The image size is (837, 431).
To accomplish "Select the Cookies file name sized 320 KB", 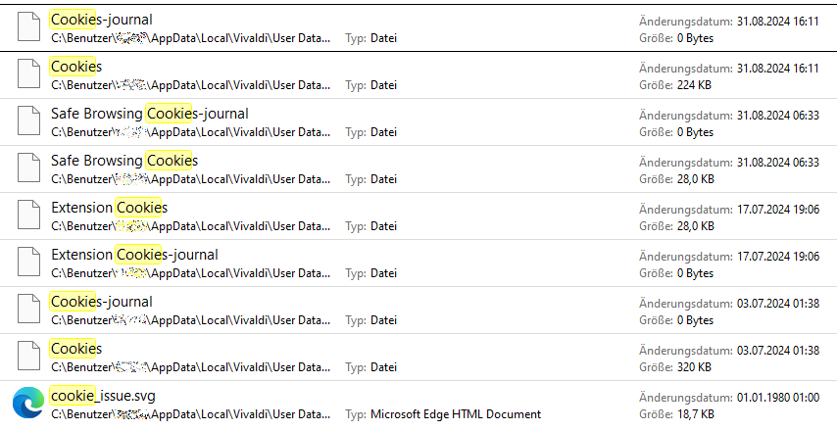I will [76, 349].
